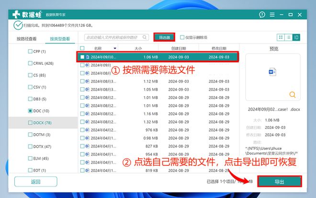Click the search magnifier in the search box
Viewport: 316px width, 198px height.
coord(145,37)
